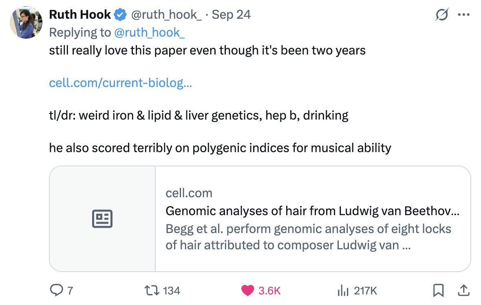Like the tweet with heart icon
Image resolution: width=481 pixels, height=305 pixels.
point(247,290)
